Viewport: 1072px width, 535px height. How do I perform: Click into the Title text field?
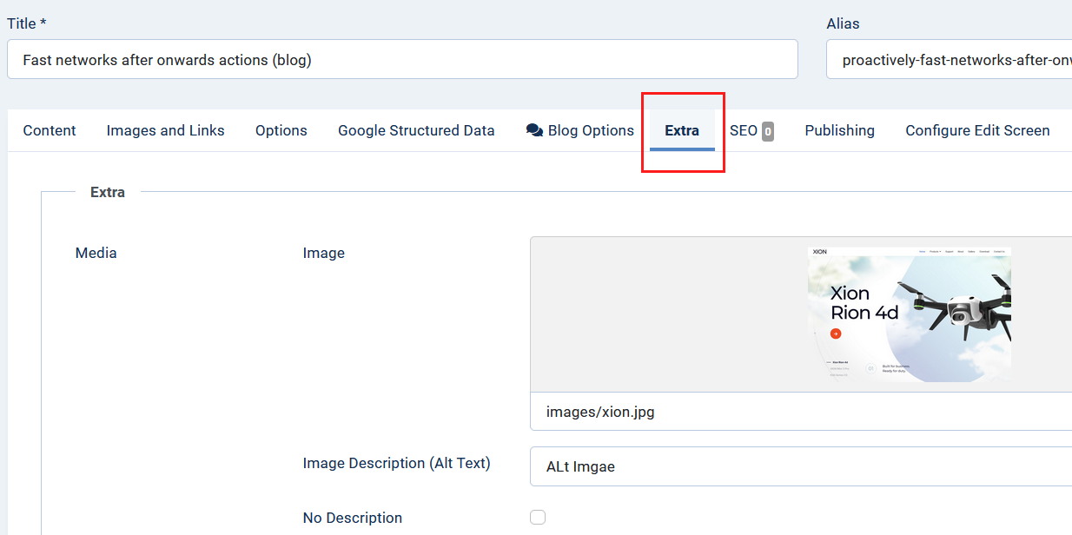pyautogui.click(x=402, y=59)
